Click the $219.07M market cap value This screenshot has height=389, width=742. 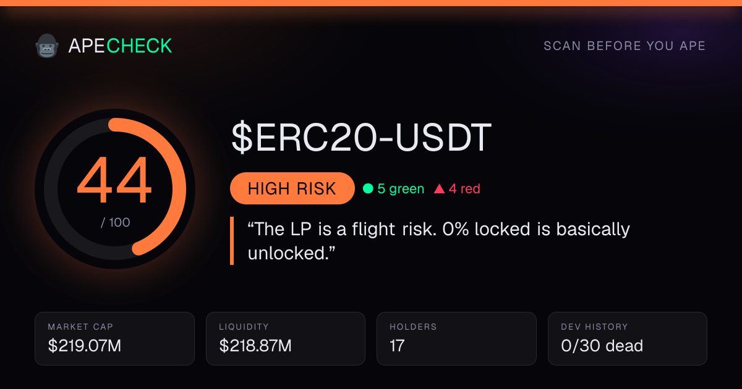pos(85,346)
